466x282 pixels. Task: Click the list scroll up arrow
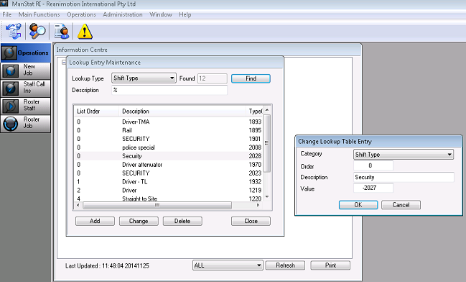click(267, 110)
